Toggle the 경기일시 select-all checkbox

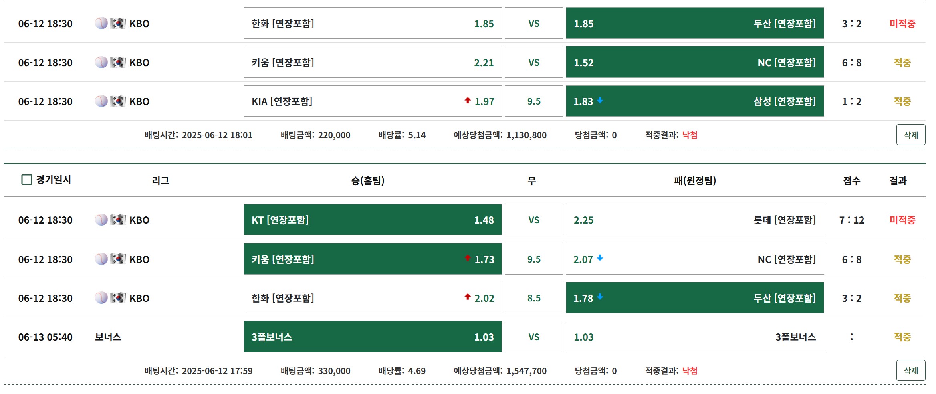[x=27, y=180]
